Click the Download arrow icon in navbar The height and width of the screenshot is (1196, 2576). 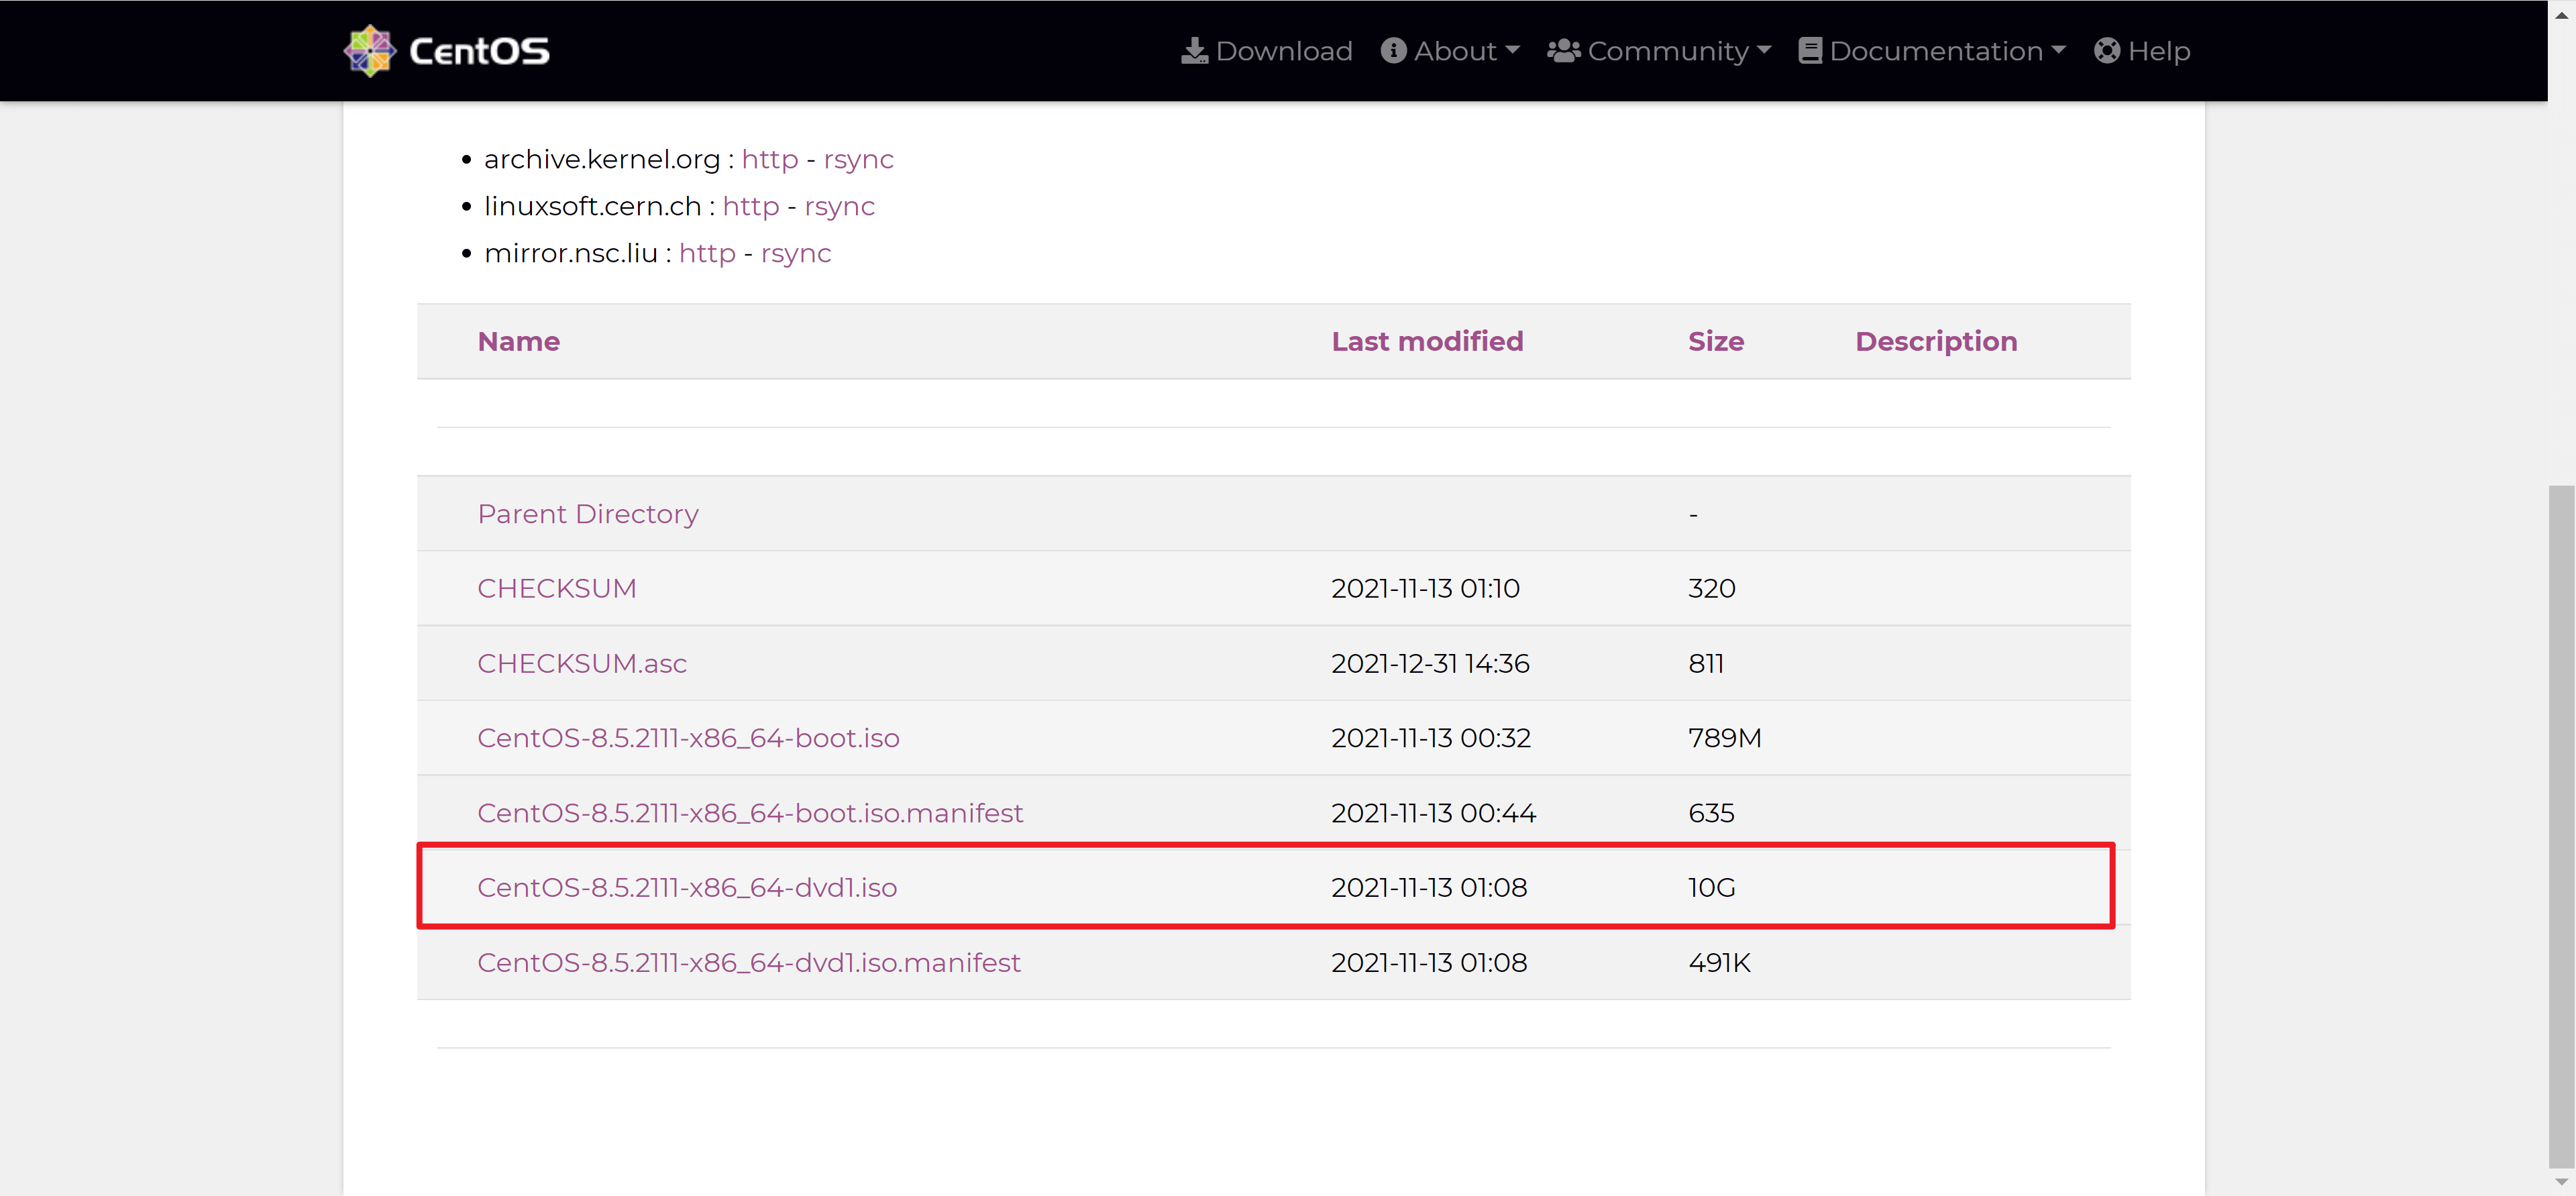pyautogui.click(x=1194, y=51)
